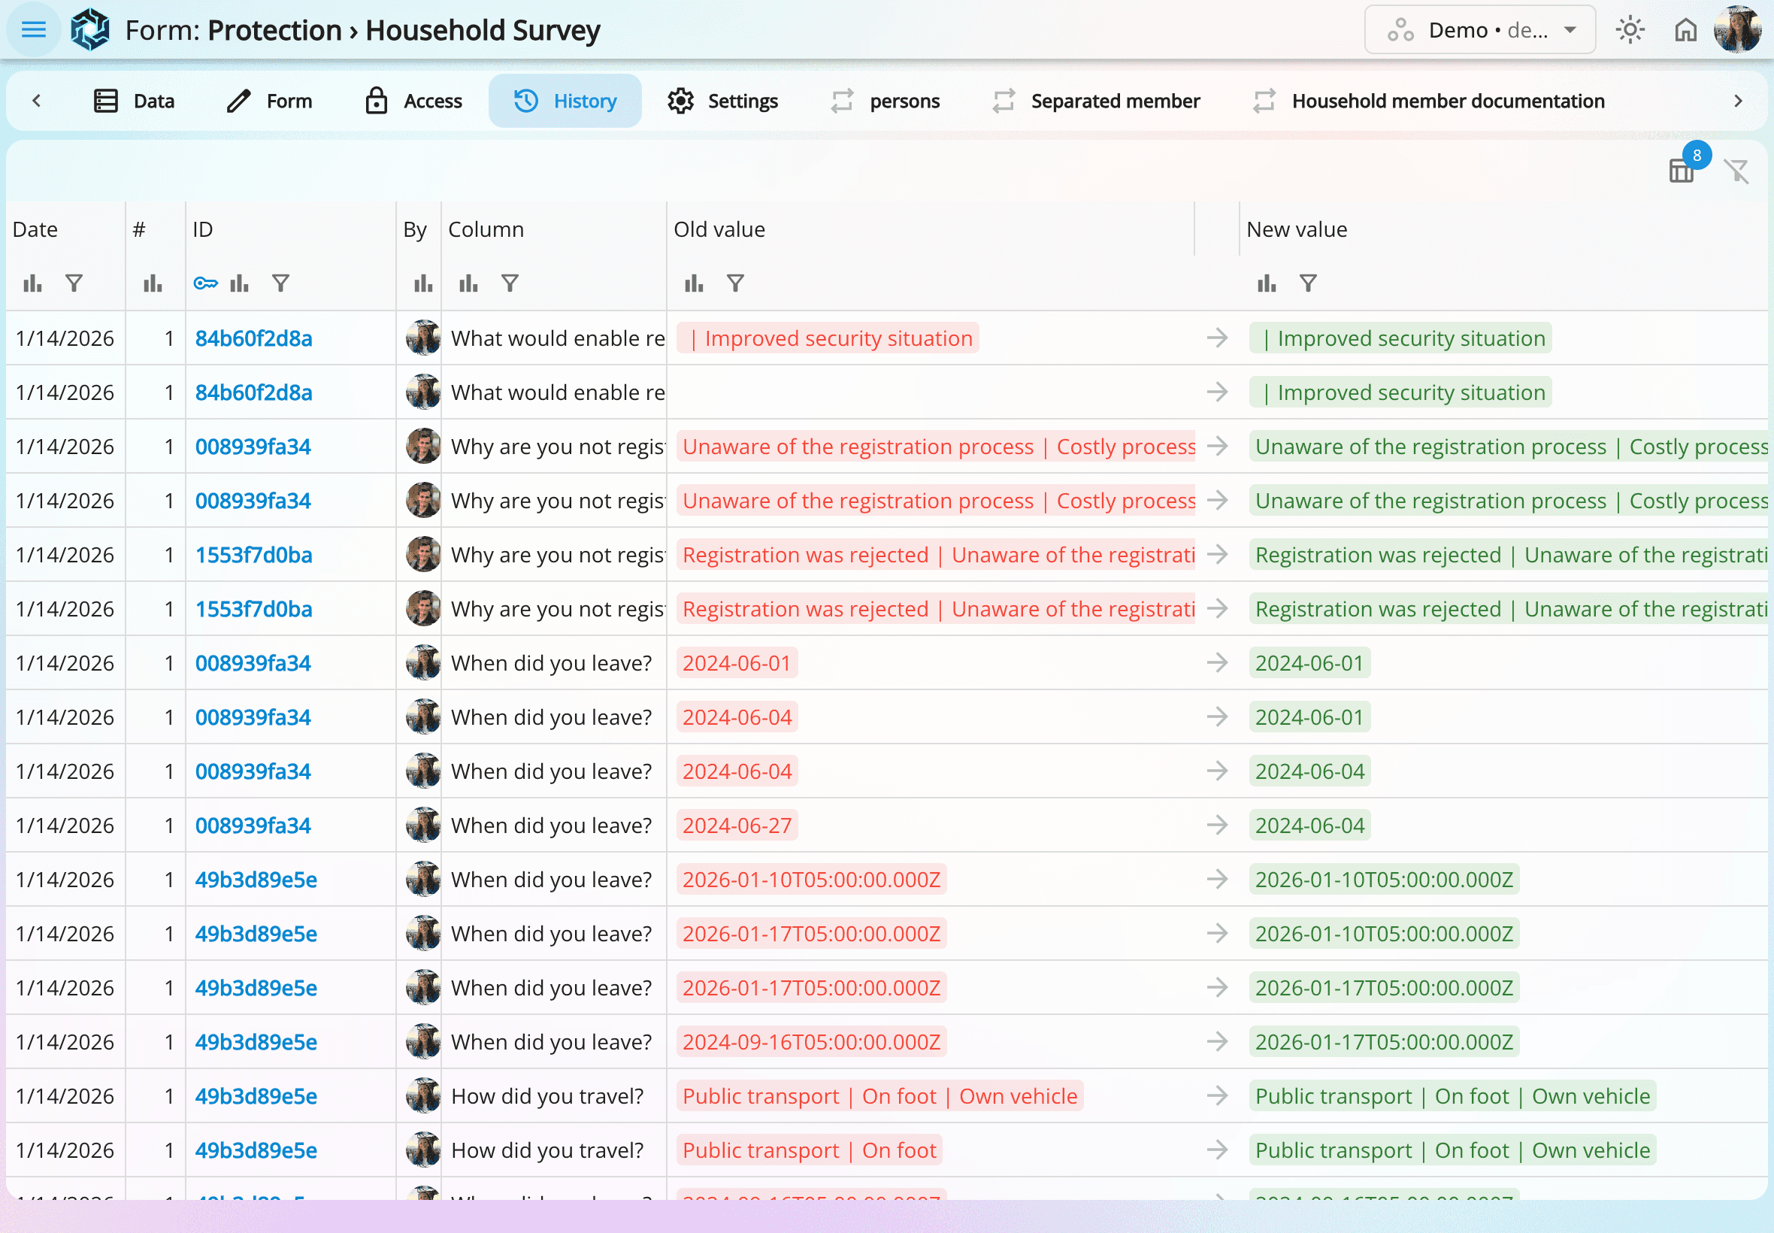This screenshot has height=1233, width=1774.
Task: Open the Demo workspace dropdown
Action: (x=1480, y=29)
